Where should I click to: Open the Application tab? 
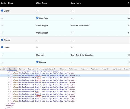[95, 69]
